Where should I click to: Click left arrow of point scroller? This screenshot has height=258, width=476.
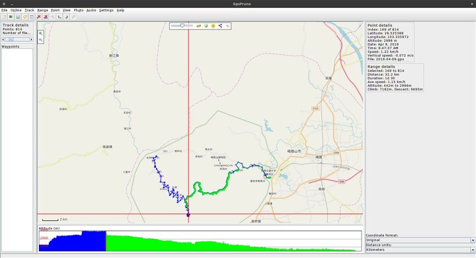(x=3, y=40)
